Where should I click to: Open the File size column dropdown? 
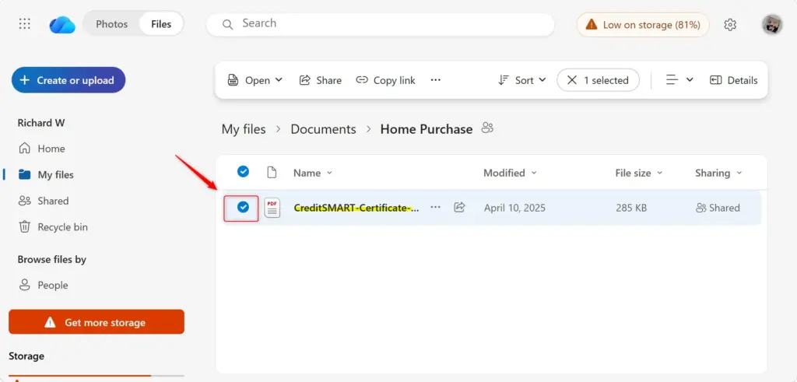[639, 173]
